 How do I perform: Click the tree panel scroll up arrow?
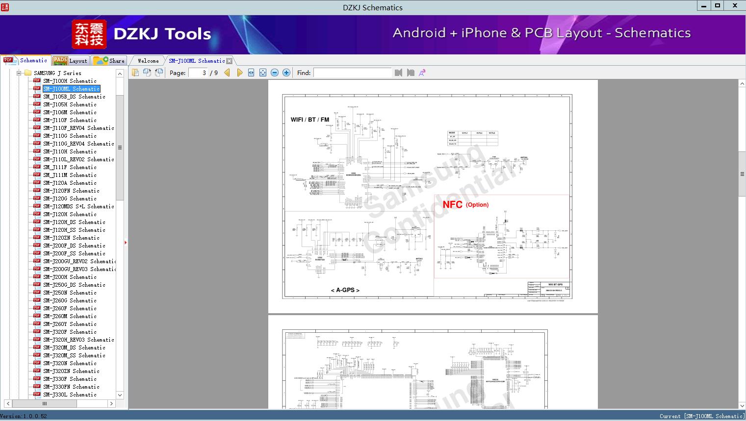click(x=120, y=74)
